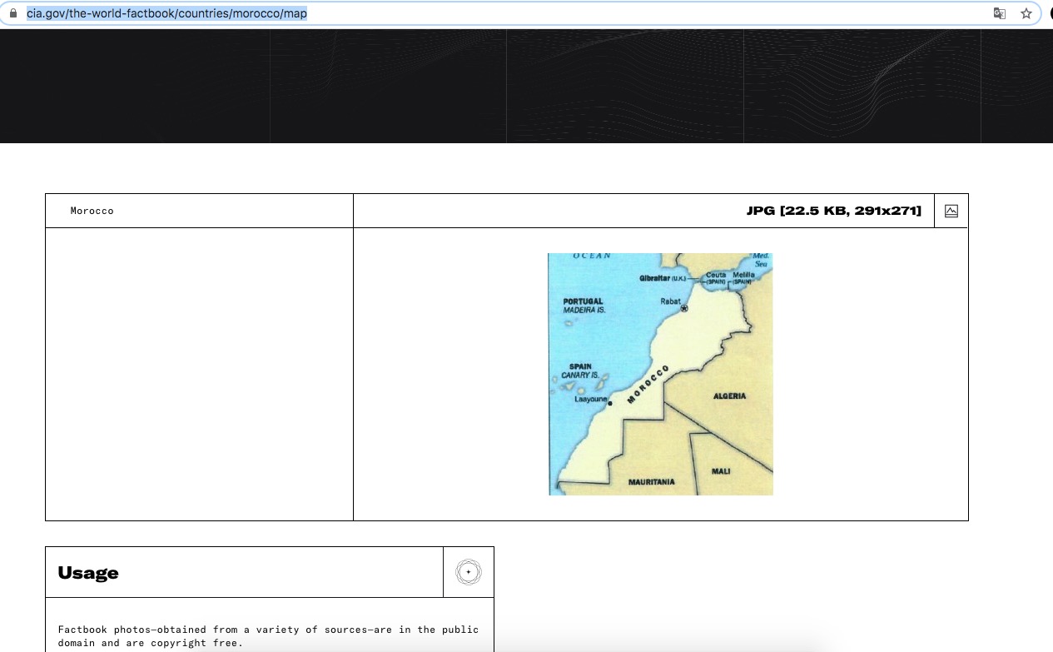The height and width of the screenshot is (652, 1053).
Task: Click the SPAIN CANARY IS. map label
Action: pos(580,371)
